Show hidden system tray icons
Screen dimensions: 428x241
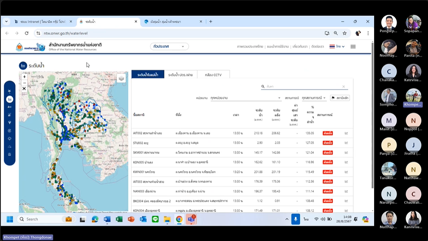(287, 219)
